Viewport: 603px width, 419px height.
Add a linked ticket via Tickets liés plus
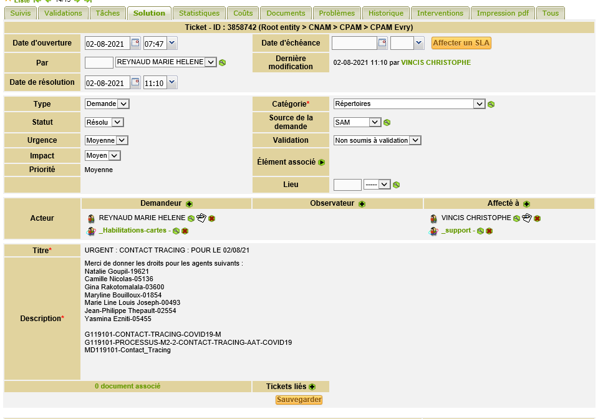(x=312, y=387)
